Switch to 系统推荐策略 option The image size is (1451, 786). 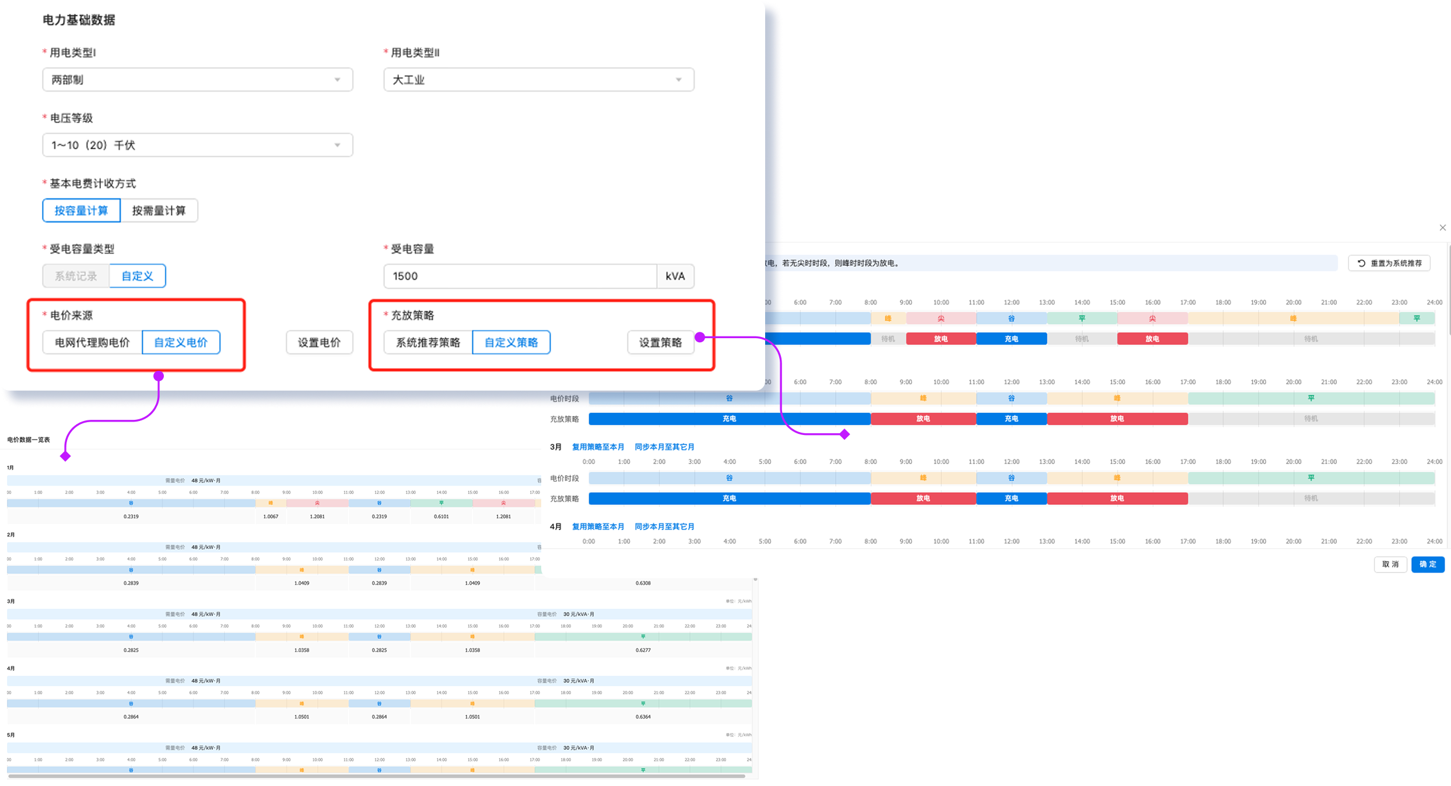pos(428,342)
